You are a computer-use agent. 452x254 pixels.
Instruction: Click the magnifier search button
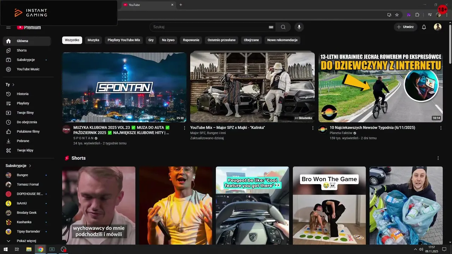283,27
